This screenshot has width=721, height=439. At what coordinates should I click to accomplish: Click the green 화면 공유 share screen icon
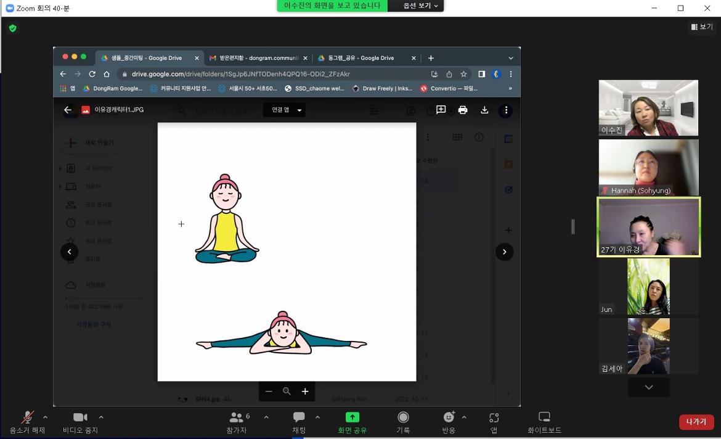tap(352, 417)
